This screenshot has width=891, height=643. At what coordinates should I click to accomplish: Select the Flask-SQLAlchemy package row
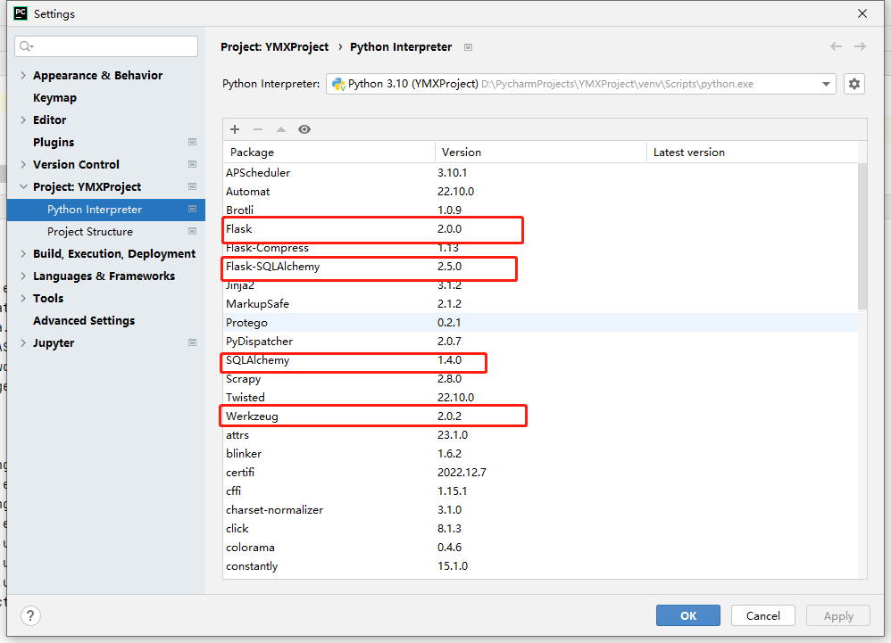[x=273, y=267]
